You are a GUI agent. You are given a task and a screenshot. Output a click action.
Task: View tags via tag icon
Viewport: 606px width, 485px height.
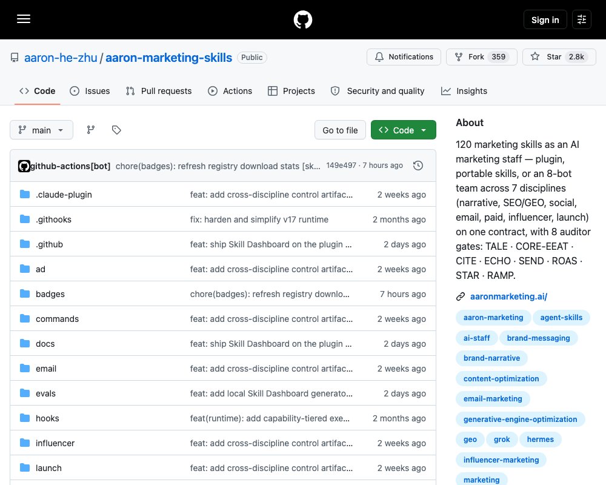click(x=116, y=130)
